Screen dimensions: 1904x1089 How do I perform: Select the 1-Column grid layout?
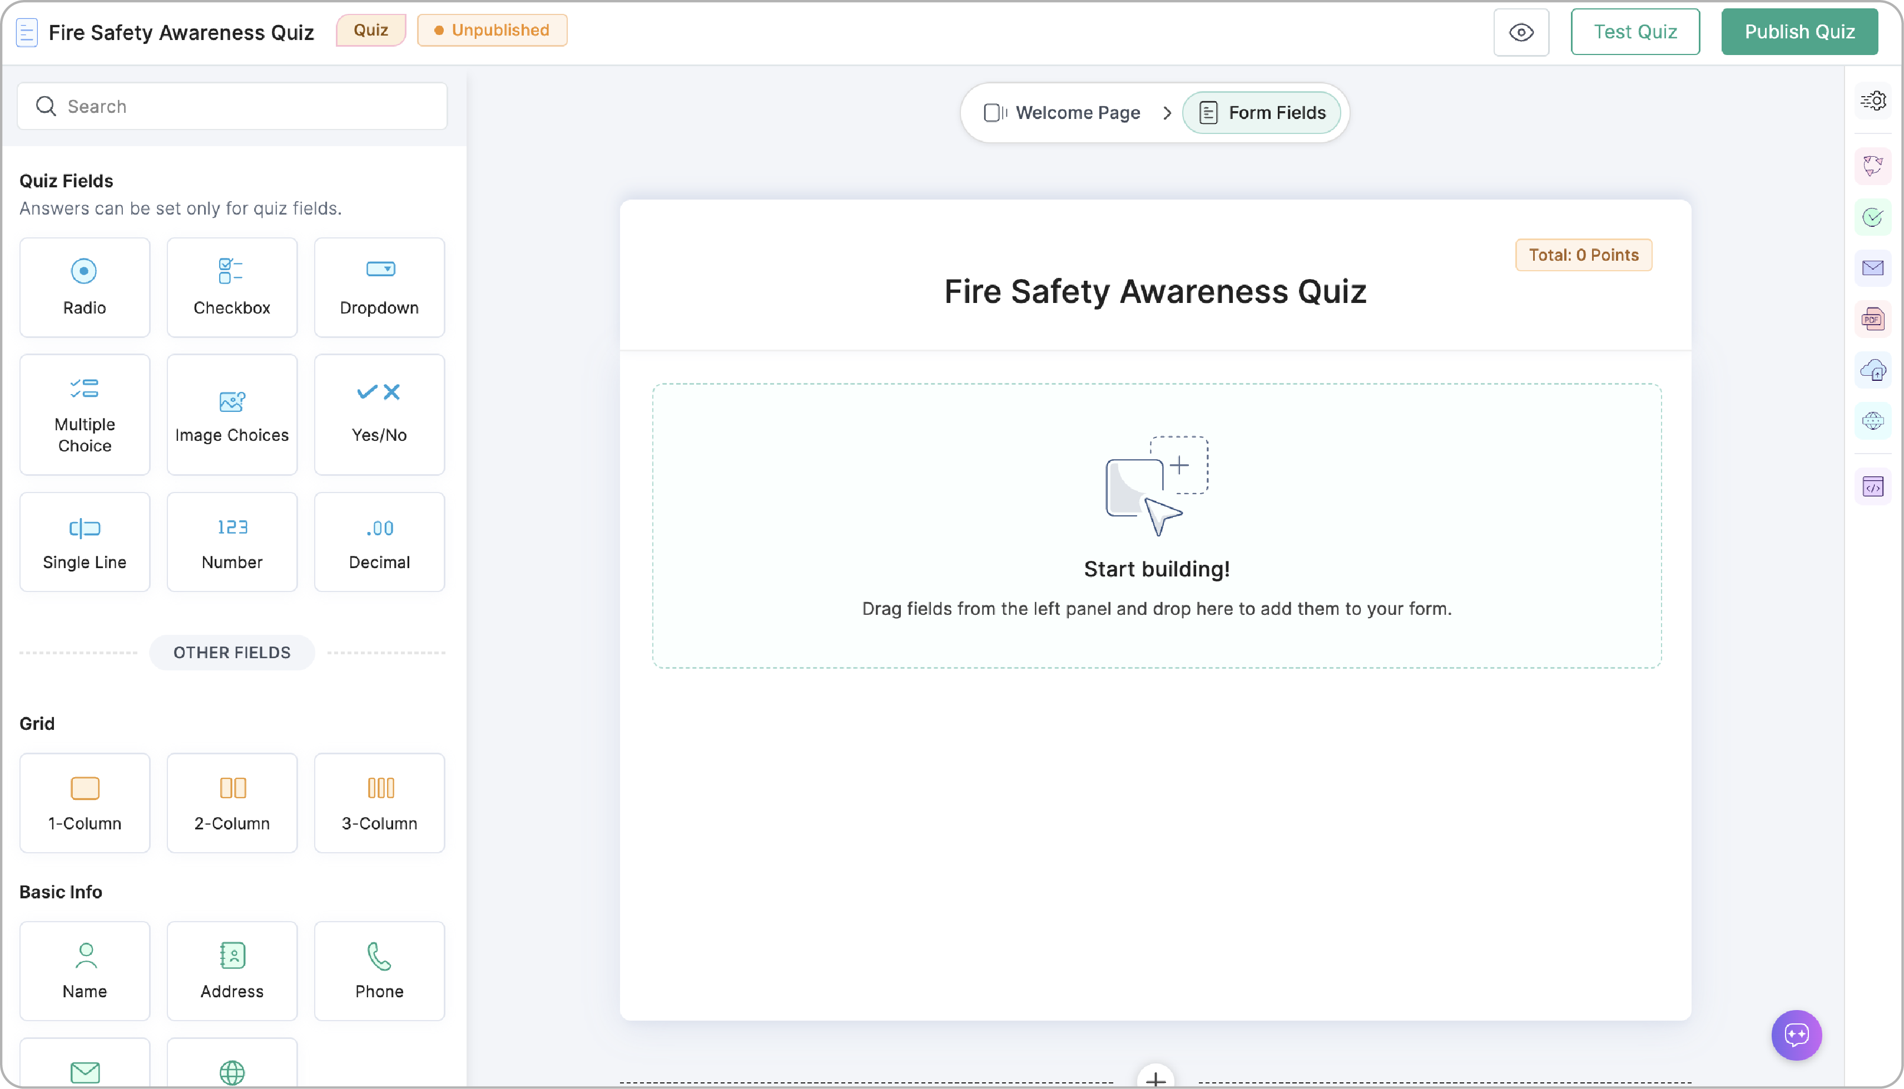[x=85, y=803]
